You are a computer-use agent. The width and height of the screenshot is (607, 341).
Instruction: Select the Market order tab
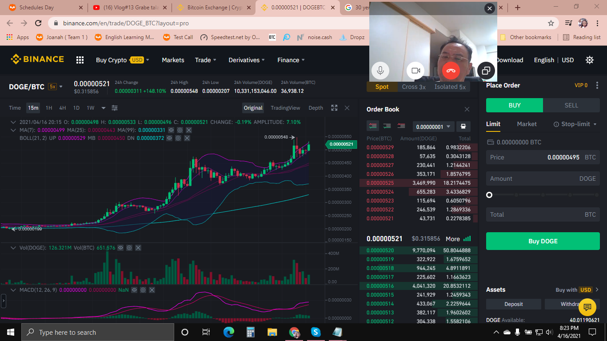pos(527,124)
